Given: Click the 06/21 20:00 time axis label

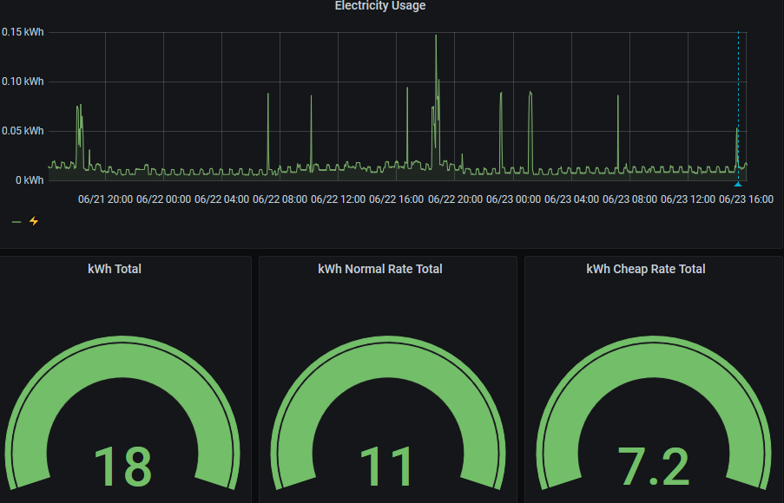Looking at the screenshot, I should [105, 199].
